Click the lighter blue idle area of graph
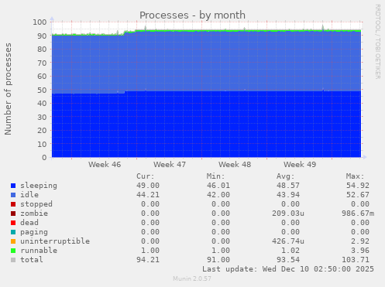 (206, 62)
